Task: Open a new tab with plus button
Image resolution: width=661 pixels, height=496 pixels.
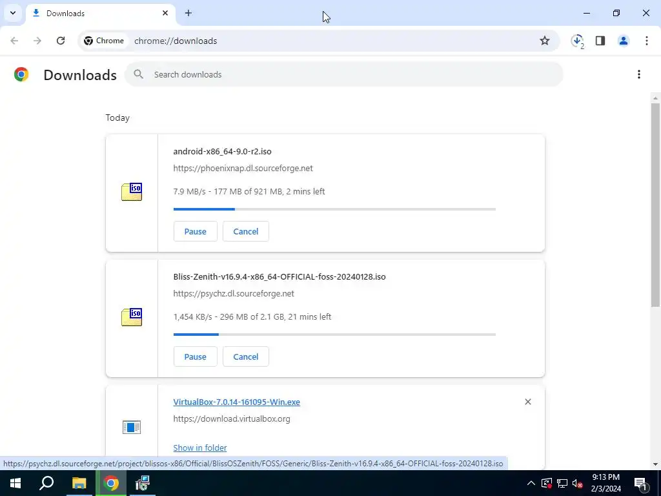Action: [x=188, y=13]
